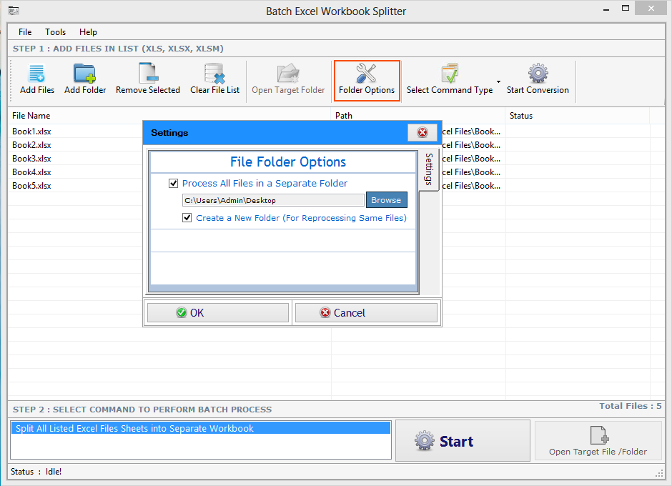Open the Tools menu
This screenshot has width=672, height=486.
coord(55,32)
